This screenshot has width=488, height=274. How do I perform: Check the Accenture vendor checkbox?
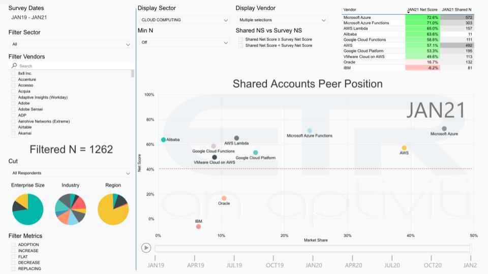click(x=13, y=80)
